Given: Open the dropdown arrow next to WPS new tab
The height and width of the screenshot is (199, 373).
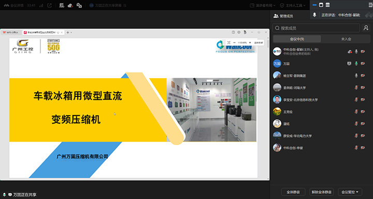Looking at the screenshot, I should pos(71,32).
